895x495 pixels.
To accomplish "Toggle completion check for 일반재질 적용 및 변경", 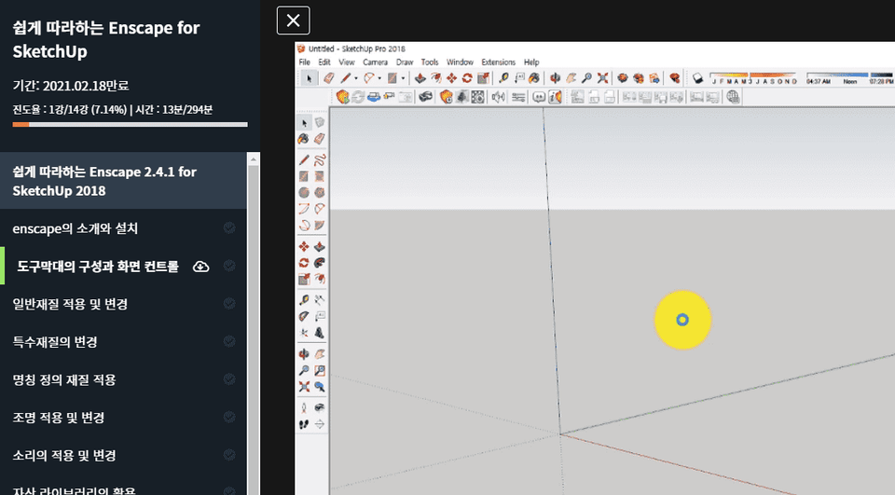I will point(229,303).
